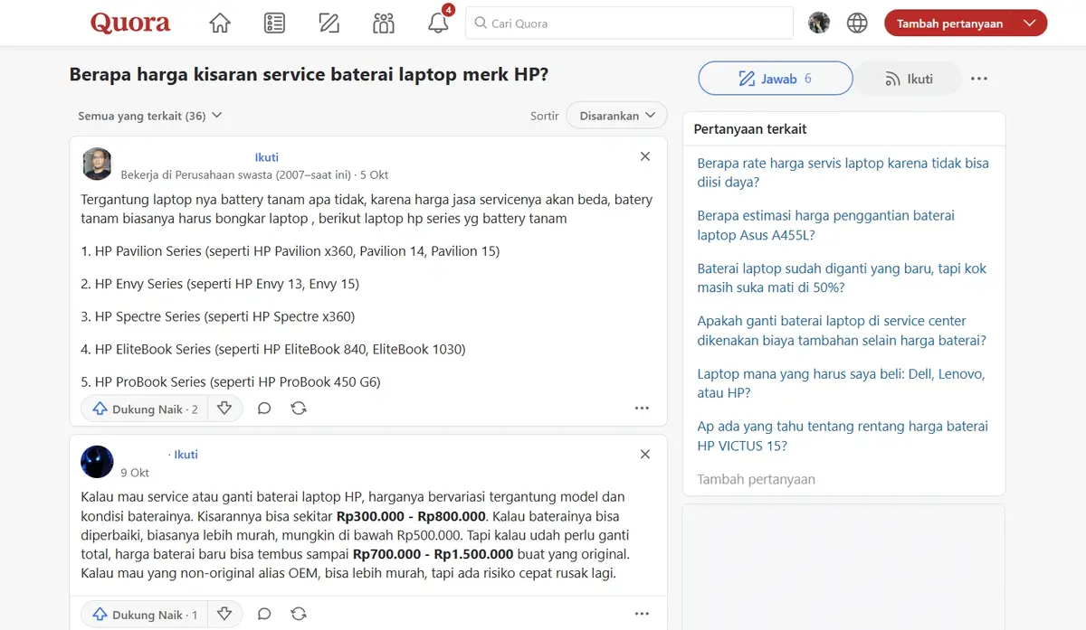The image size is (1086, 630).
Task: Open the Answer pencil icon in header
Action: tap(329, 24)
